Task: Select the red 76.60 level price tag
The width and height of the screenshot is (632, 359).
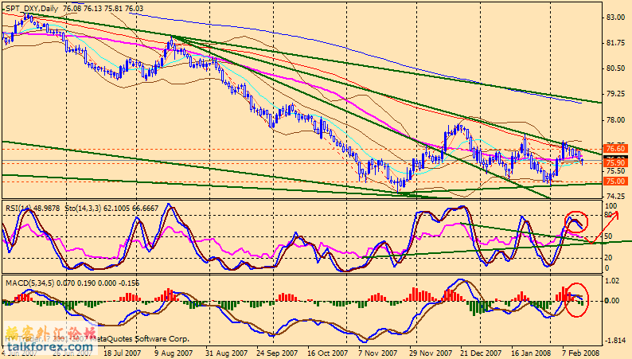Action: pos(615,149)
